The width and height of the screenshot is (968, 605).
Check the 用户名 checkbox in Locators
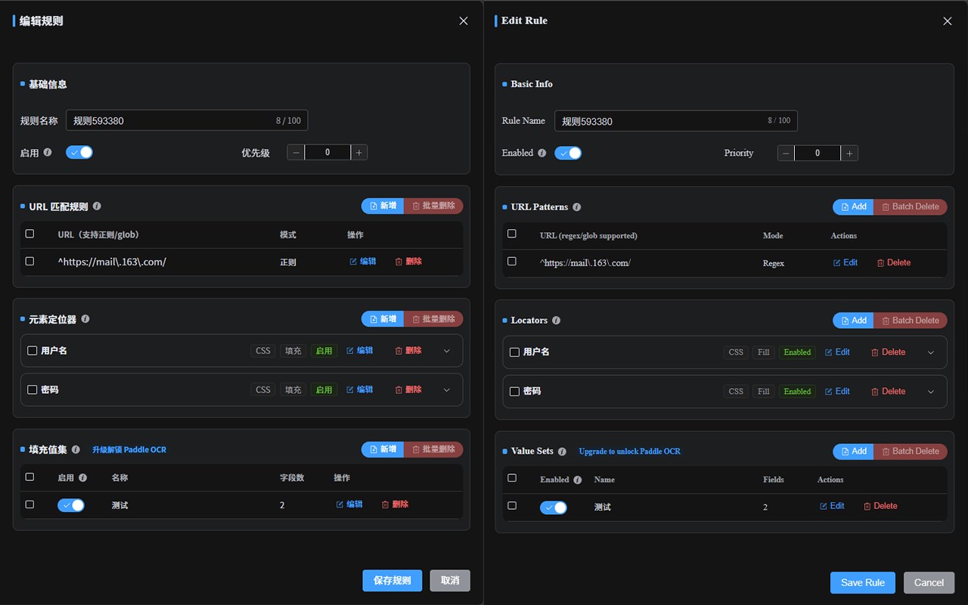pyautogui.click(x=515, y=352)
